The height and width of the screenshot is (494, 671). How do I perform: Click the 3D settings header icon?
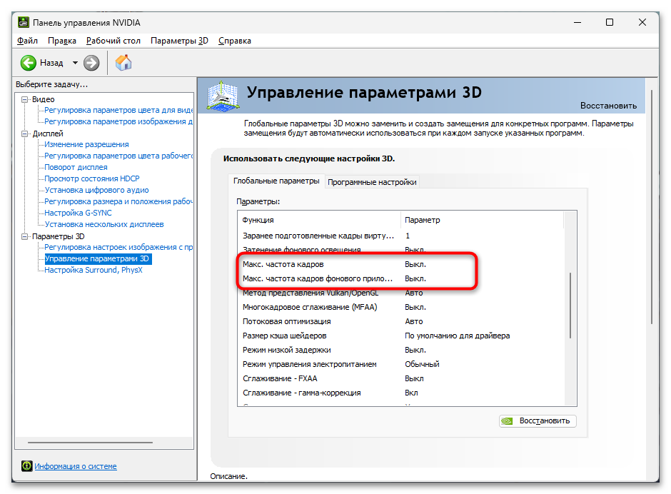(x=222, y=96)
